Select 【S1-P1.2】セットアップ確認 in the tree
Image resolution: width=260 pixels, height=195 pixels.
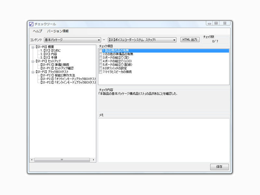pyautogui.click(x=57, y=68)
